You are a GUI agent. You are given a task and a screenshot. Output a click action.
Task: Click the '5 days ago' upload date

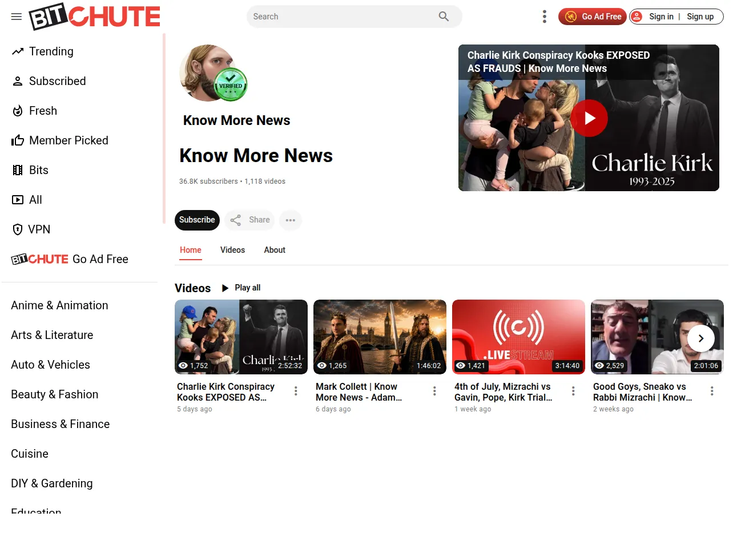click(194, 409)
